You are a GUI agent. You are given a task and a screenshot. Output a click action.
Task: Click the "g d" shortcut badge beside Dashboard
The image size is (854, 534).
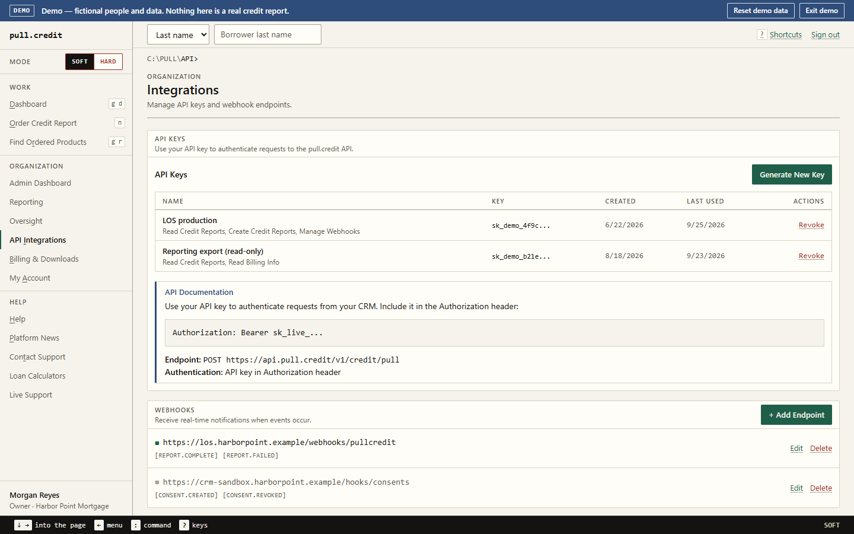pos(117,104)
